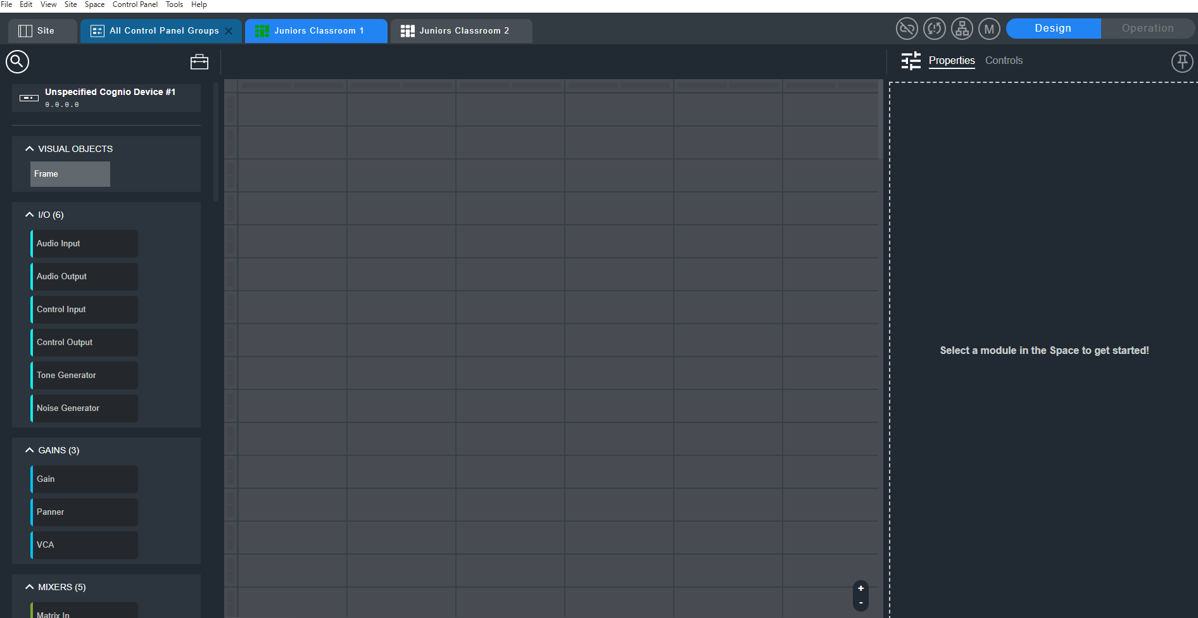Switch to Operation mode
Screen dimensions: 1198x618
[x=1148, y=28]
